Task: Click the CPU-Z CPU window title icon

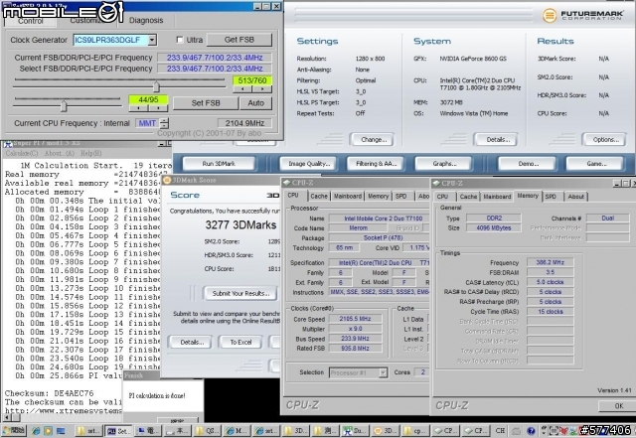Action: 287,183
